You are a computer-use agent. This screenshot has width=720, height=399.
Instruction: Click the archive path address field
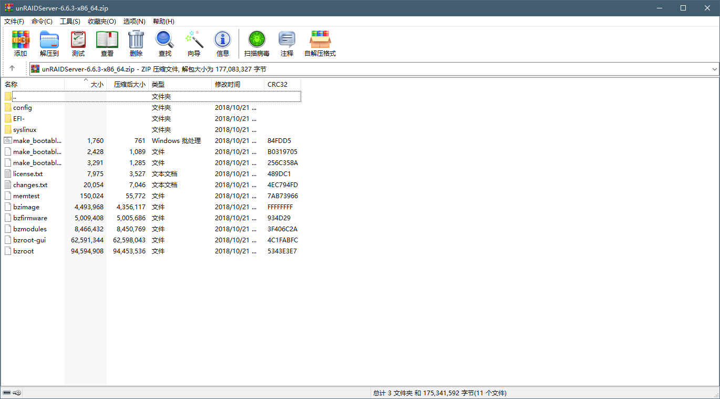[x=368, y=69]
